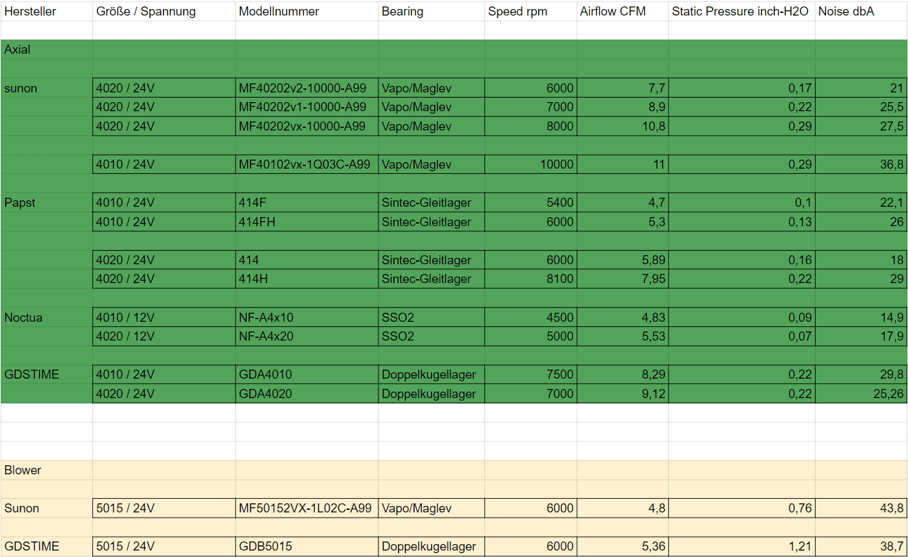This screenshot has width=908, height=557.
Task: Click the GDB5015 model cell
Action: 307,547
